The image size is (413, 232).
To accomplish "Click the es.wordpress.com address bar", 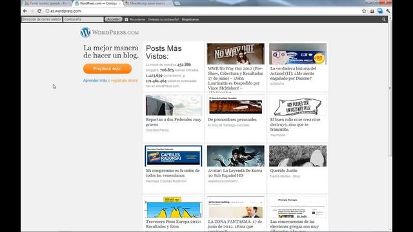I will pyautogui.click(x=201, y=11).
